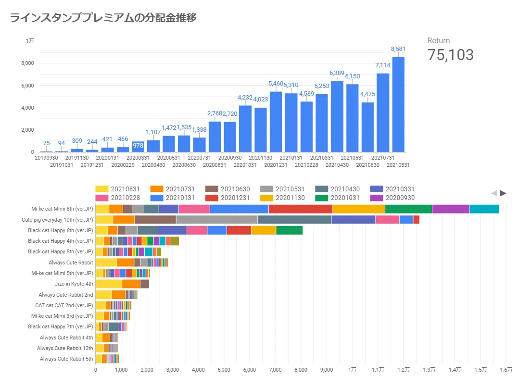Select the 20201031 legend entry

(x=337, y=198)
